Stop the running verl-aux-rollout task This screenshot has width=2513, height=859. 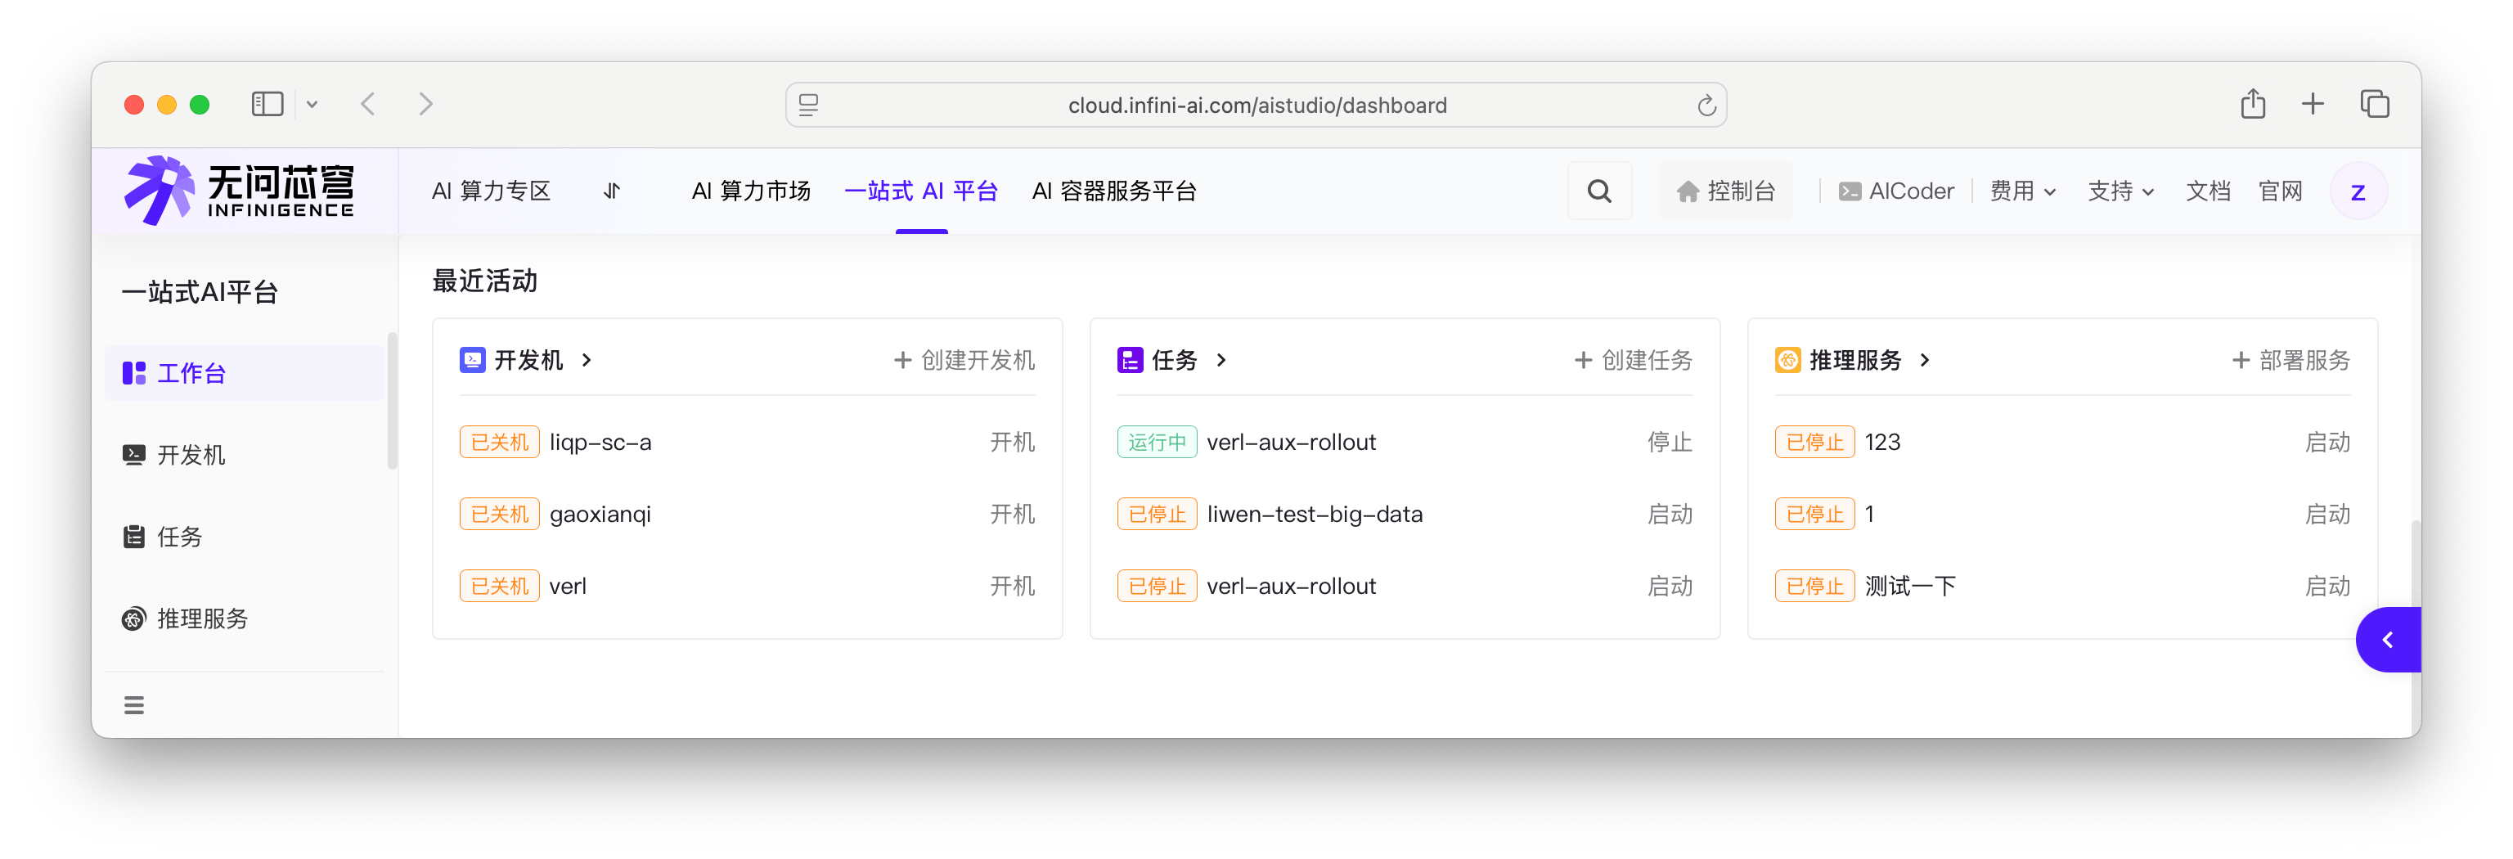tap(1669, 443)
